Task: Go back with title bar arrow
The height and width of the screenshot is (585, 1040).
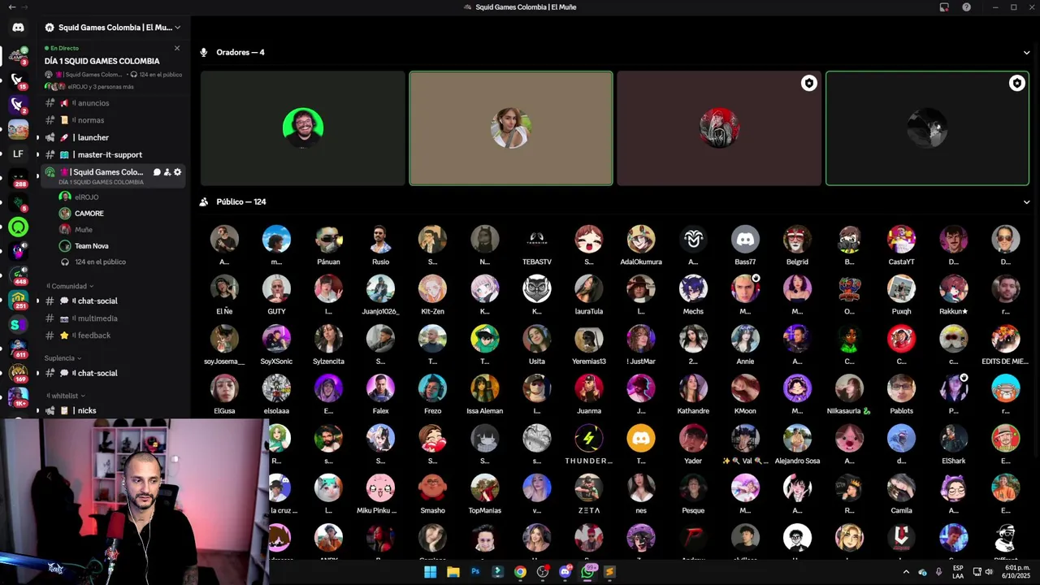Action: [x=11, y=7]
